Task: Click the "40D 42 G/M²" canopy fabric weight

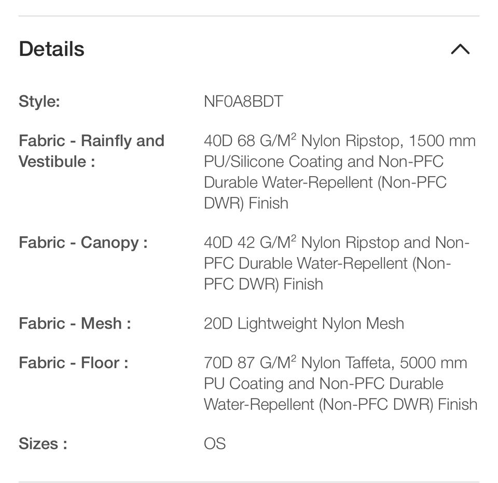Action: point(250,243)
